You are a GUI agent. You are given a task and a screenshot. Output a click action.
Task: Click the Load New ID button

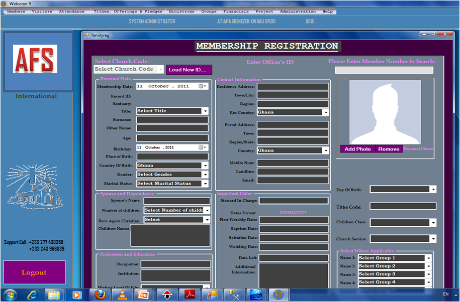(x=189, y=70)
